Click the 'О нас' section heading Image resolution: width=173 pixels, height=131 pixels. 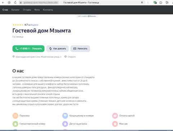(x=18, y=71)
